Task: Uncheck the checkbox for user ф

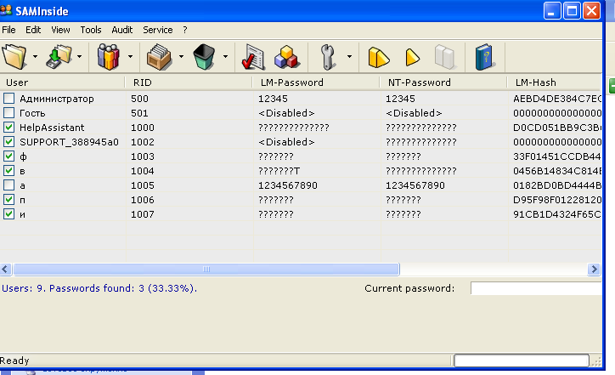Action: pos(9,156)
